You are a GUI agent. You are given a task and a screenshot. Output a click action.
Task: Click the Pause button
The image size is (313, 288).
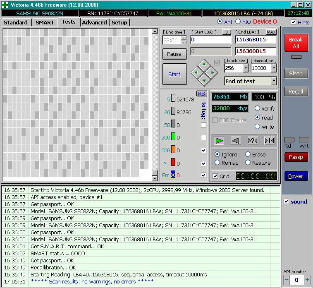pyautogui.click(x=174, y=54)
